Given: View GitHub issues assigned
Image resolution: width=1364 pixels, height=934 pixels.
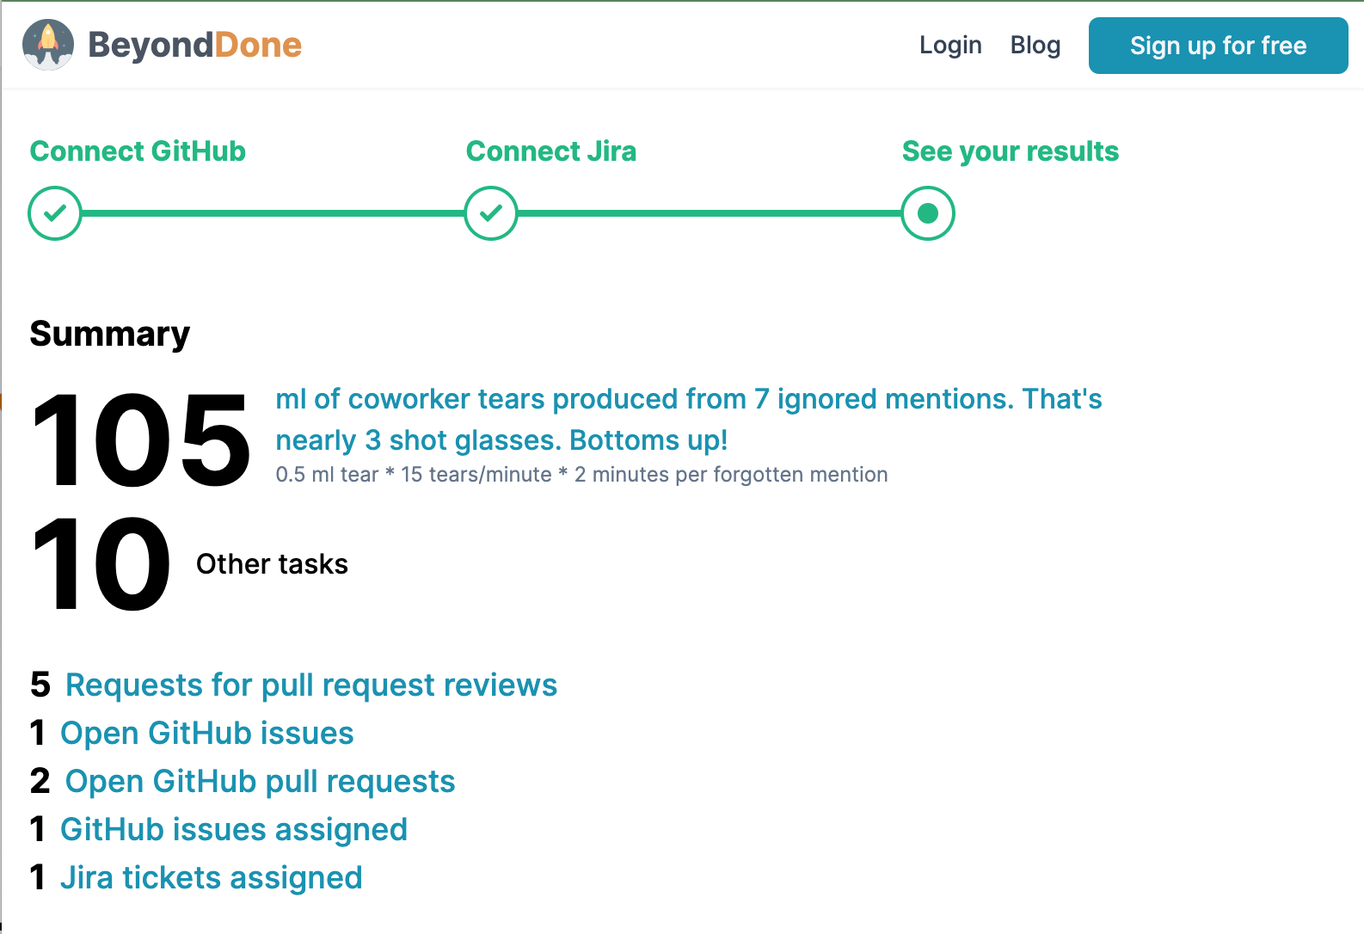Looking at the screenshot, I should (x=233, y=829).
